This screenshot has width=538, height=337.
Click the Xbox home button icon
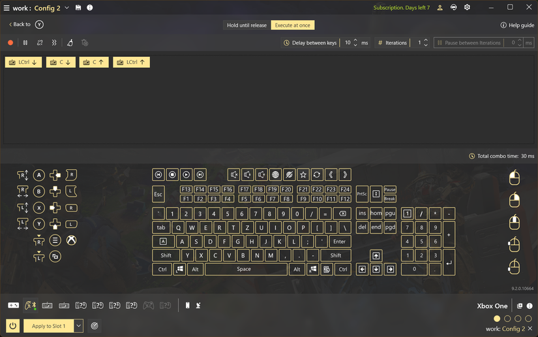tap(71, 240)
